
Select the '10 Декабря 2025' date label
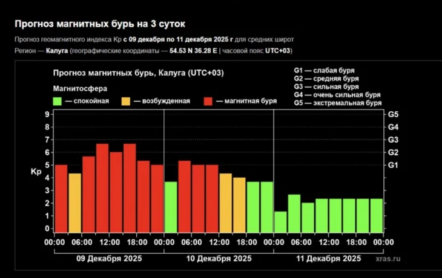[x=219, y=258]
